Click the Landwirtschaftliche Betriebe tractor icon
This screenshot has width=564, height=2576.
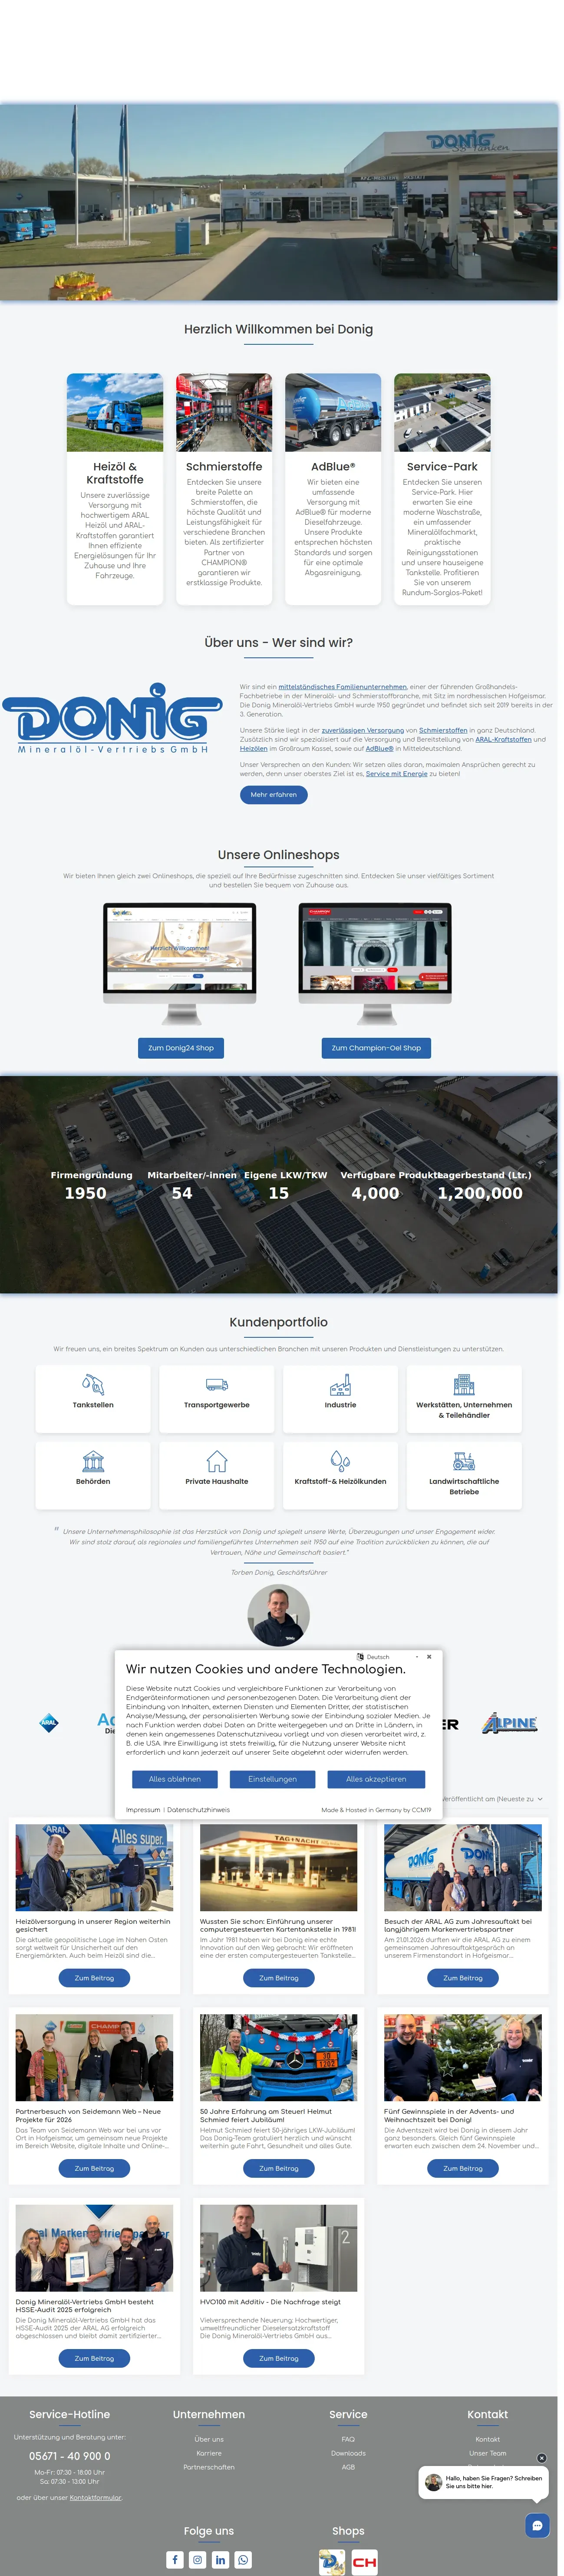point(464,1461)
